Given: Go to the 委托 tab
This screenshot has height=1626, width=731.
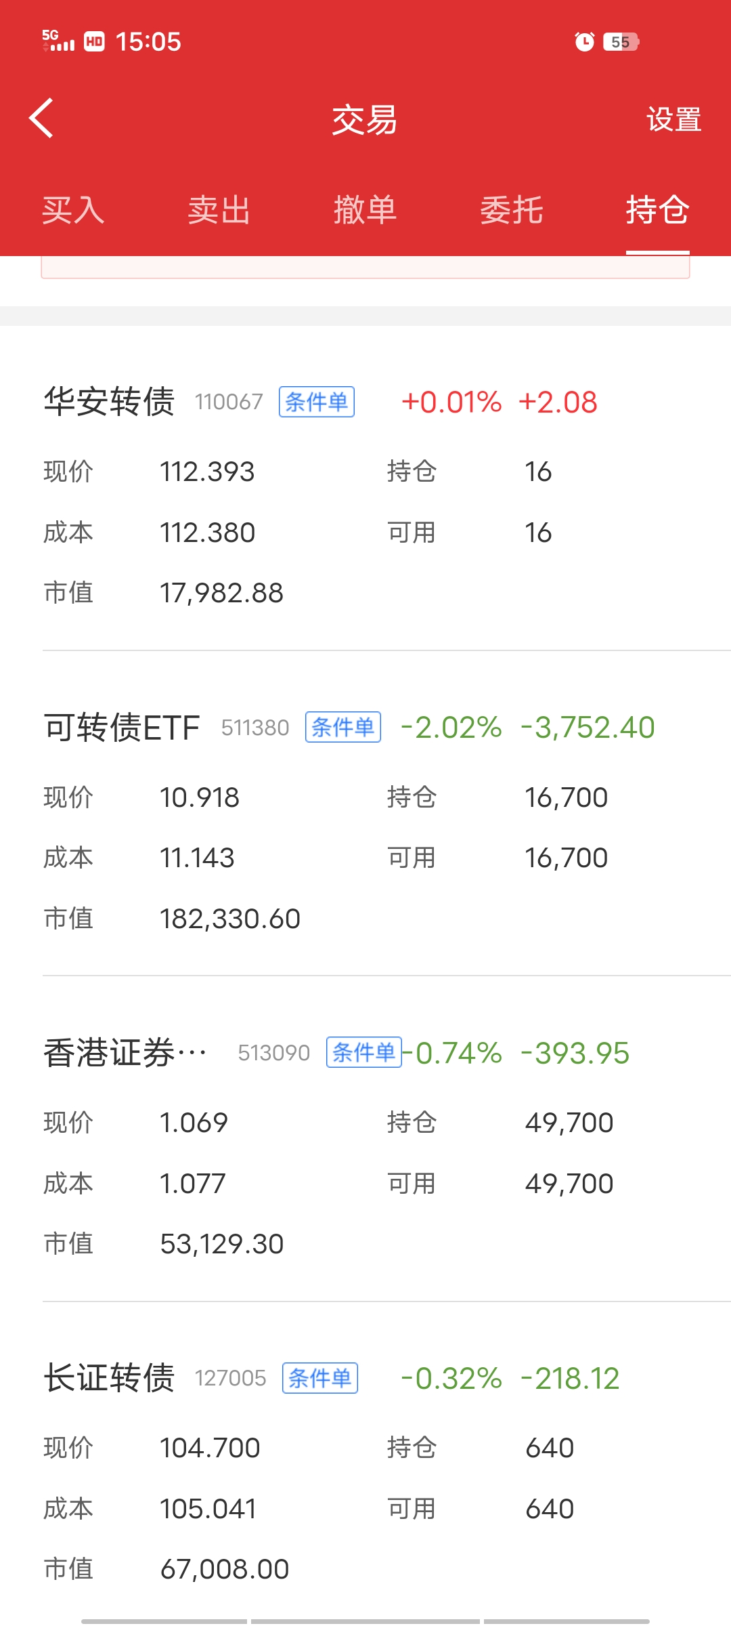Looking at the screenshot, I should coord(512,210).
